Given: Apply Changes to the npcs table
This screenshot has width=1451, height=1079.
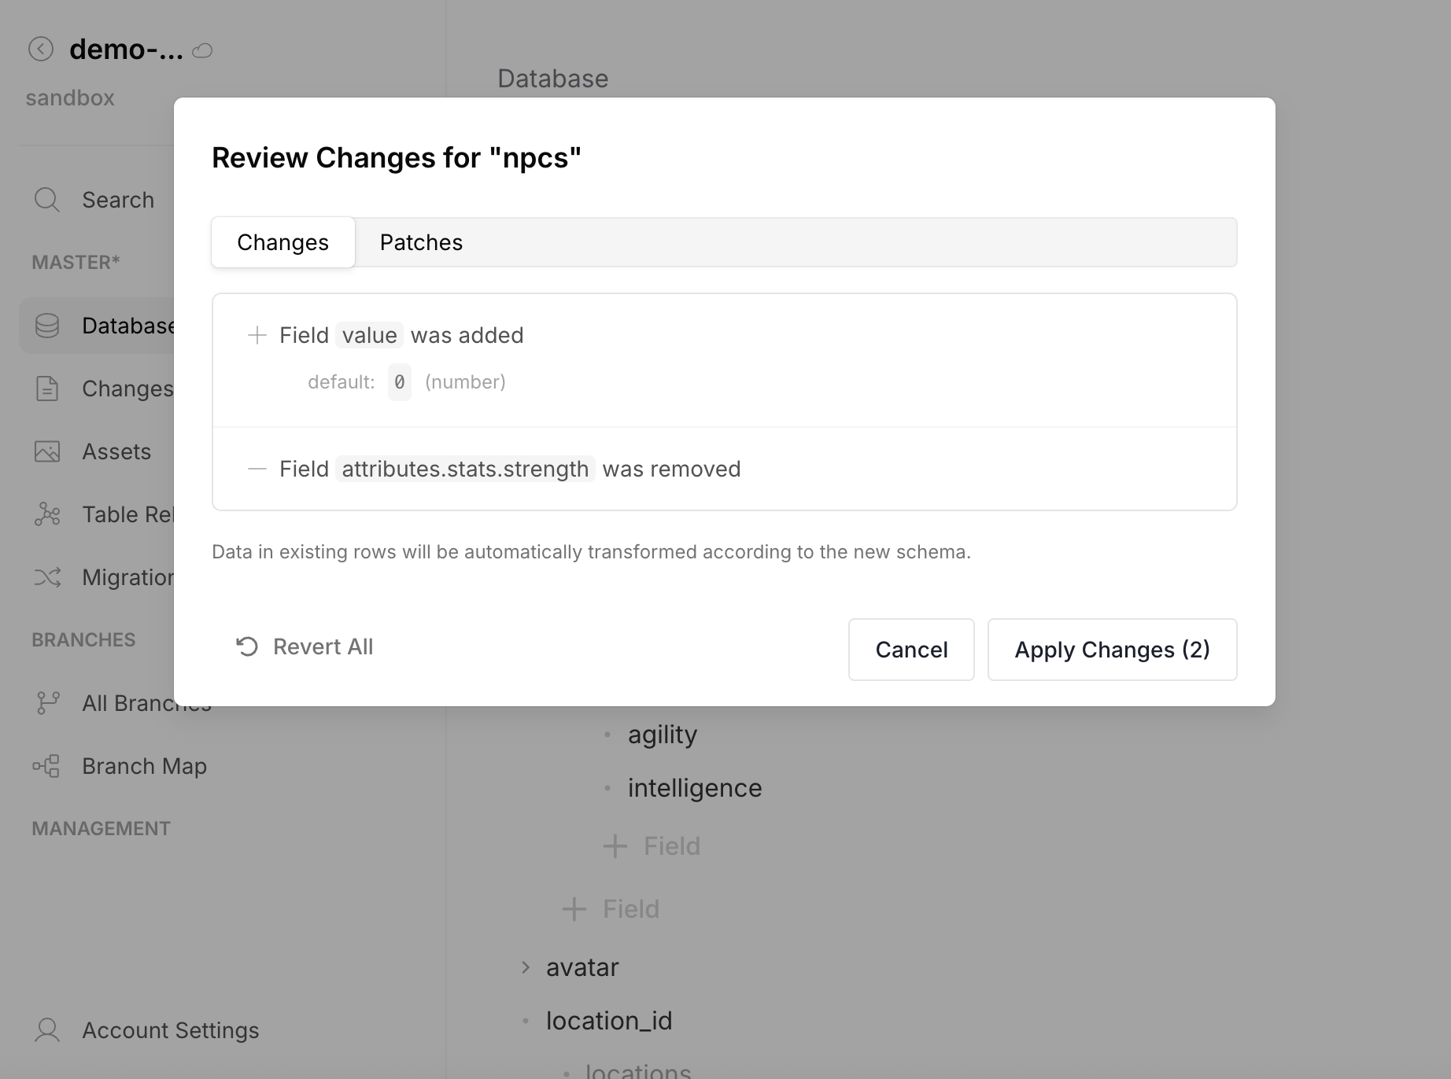Looking at the screenshot, I should [1112, 650].
